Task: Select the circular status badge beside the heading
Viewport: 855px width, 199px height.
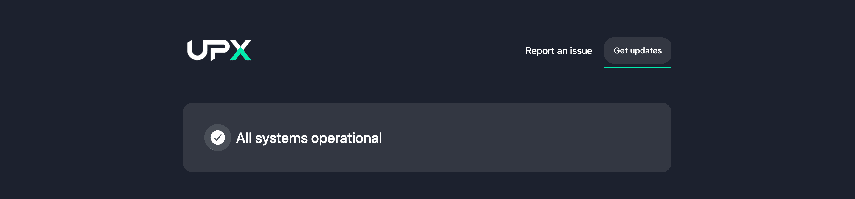Action: click(218, 138)
